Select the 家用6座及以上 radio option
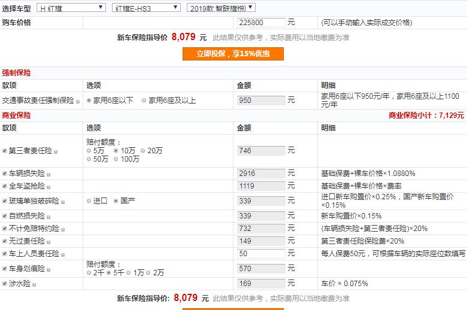The width and height of the screenshot is (467, 310). click(144, 101)
